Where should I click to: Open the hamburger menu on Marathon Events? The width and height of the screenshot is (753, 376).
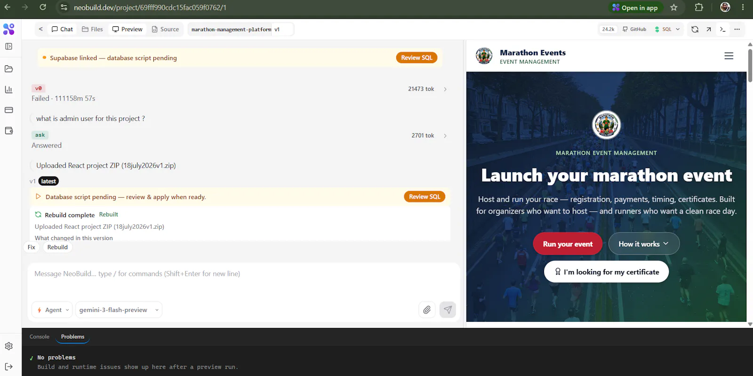click(x=729, y=56)
